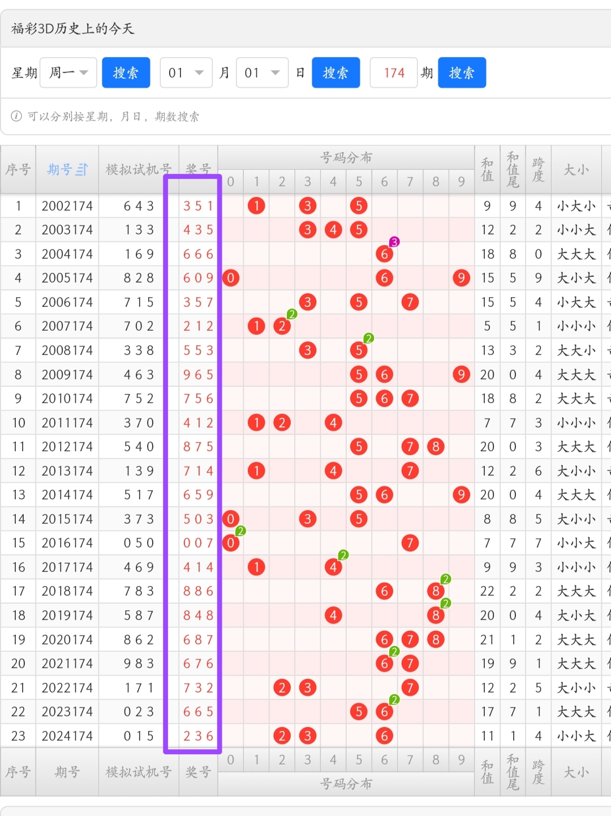Click red ball 4 in row 2003174
611x816 pixels.
coord(333,230)
